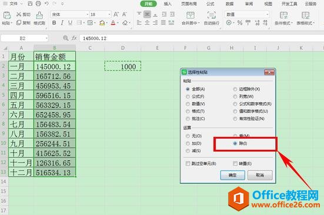Select the 公式(F) paste radio button
The width and height of the screenshot is (324, 215).
tap(188, 96)
